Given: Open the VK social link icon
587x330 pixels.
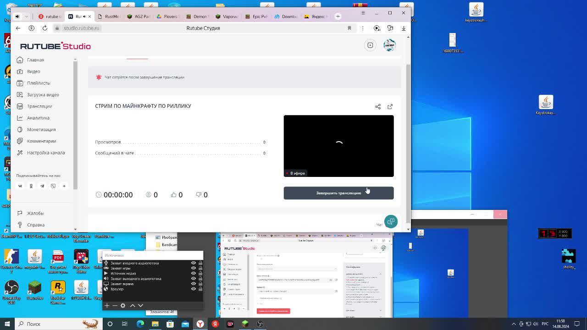Looking at the screenshot, I should 20,186.
